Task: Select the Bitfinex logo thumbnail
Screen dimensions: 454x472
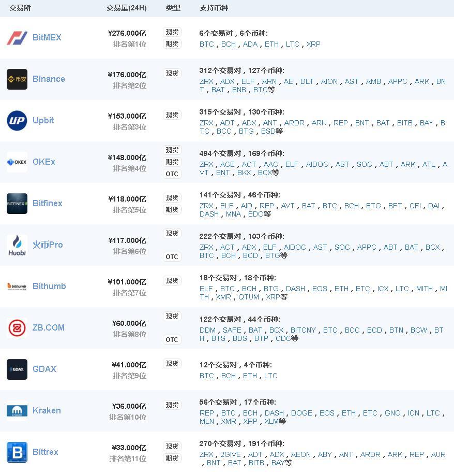Action: 17,204
